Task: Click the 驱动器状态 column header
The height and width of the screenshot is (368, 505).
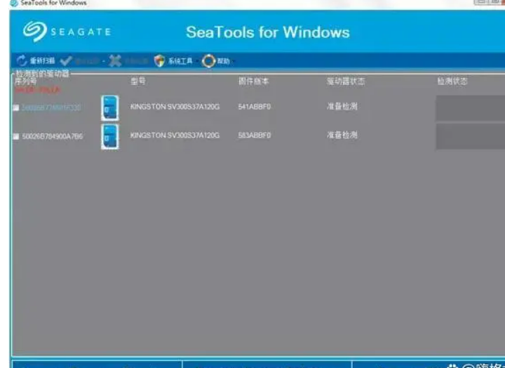Action: coord(345,81)
